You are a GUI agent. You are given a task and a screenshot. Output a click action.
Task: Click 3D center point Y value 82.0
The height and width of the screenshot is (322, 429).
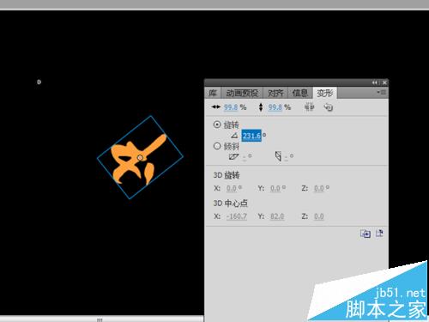pos(277,216)
